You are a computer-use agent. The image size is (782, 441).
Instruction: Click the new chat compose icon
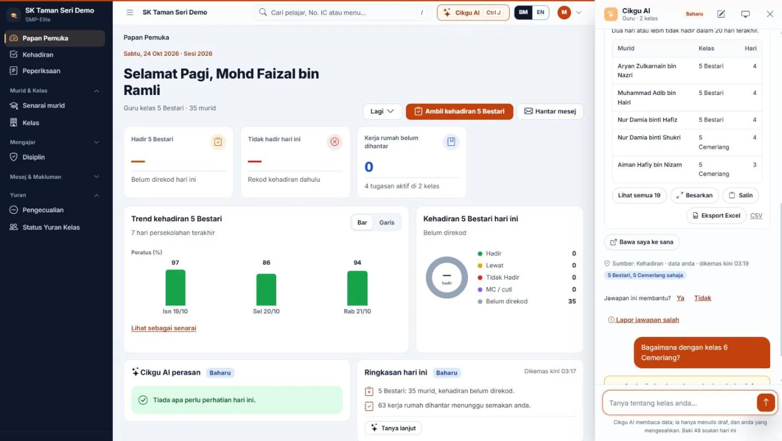pyautogui.click(x=721, y=14)
